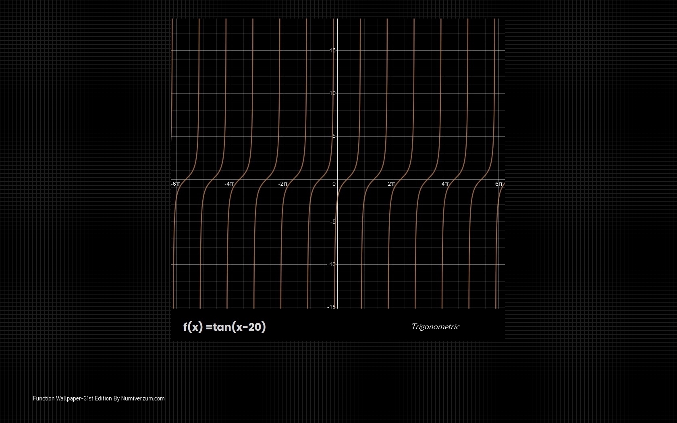677x423 pixels.
Task: Click the -2π x-axis label
Action: [282, 184]
